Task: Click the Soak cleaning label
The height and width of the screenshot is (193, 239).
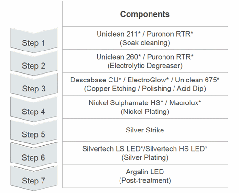Action: click(145, 43)
